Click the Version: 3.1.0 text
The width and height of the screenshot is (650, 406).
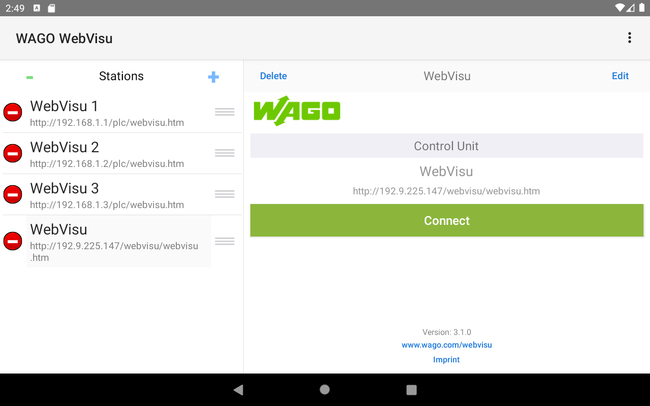click(447, 332)
